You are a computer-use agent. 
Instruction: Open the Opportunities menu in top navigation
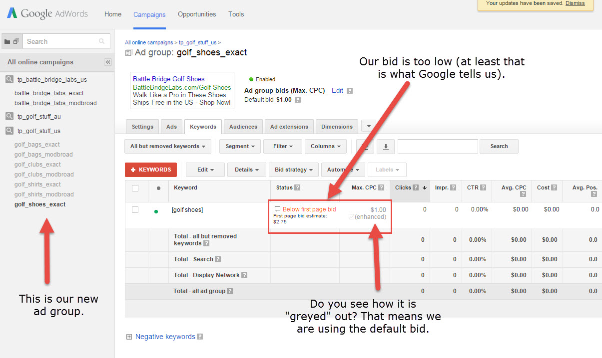[x=197, y=14]
